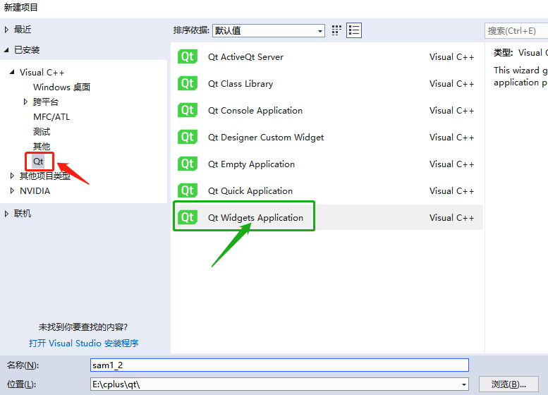The image size is (548, 395).
Task: Click the 浏览(B)... browse button
Action: (509, 384)
